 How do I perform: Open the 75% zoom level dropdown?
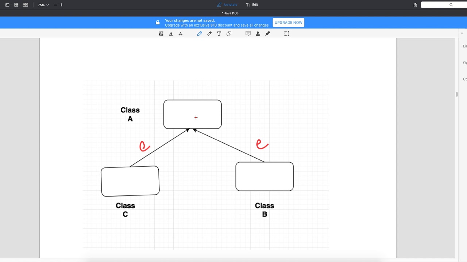pos(43,5)
